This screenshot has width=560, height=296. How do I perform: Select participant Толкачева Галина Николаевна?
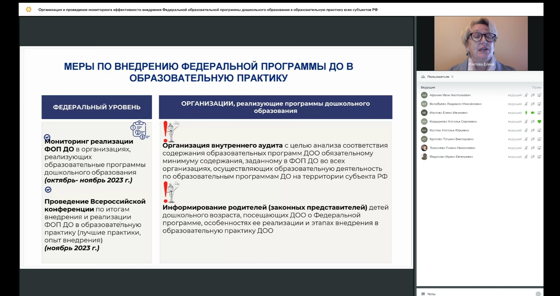(452, 148)
